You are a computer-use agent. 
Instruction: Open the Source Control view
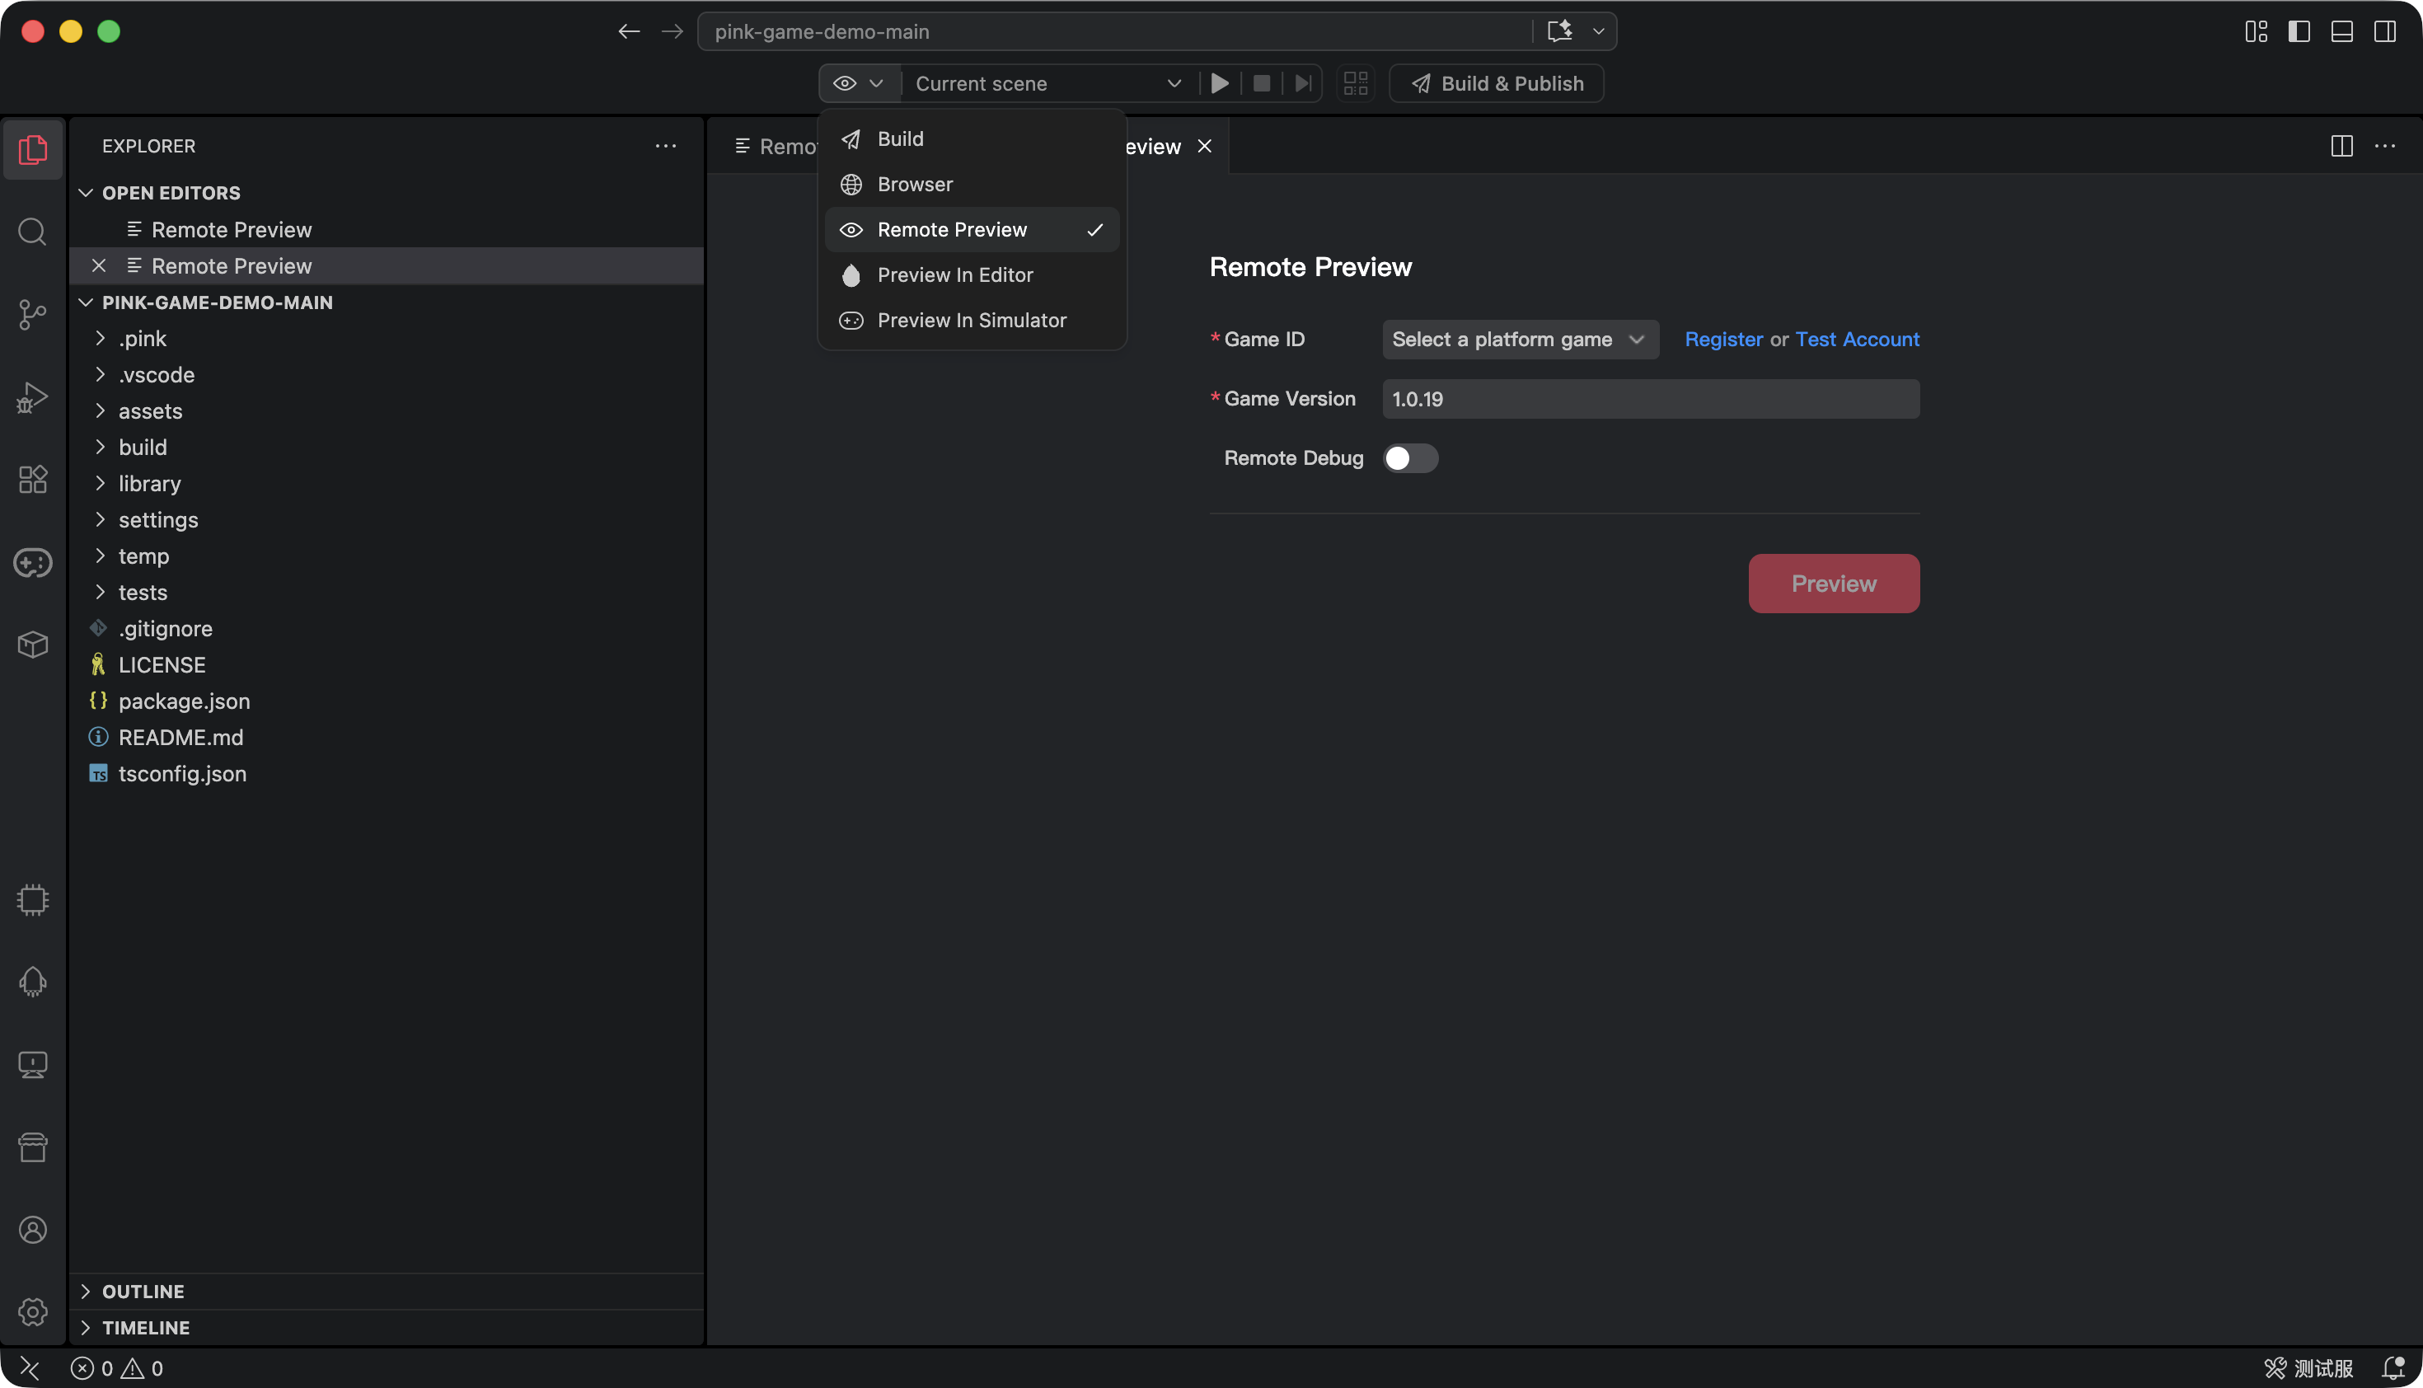coord(32,315)
